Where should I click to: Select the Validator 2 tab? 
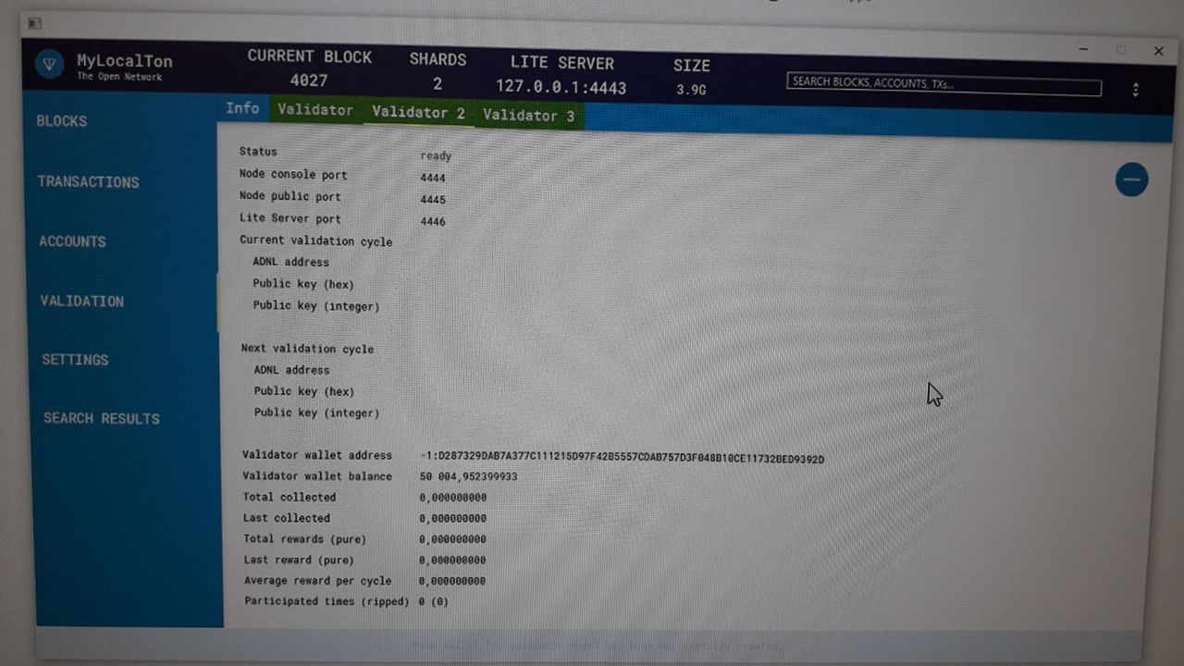[418, 113]
